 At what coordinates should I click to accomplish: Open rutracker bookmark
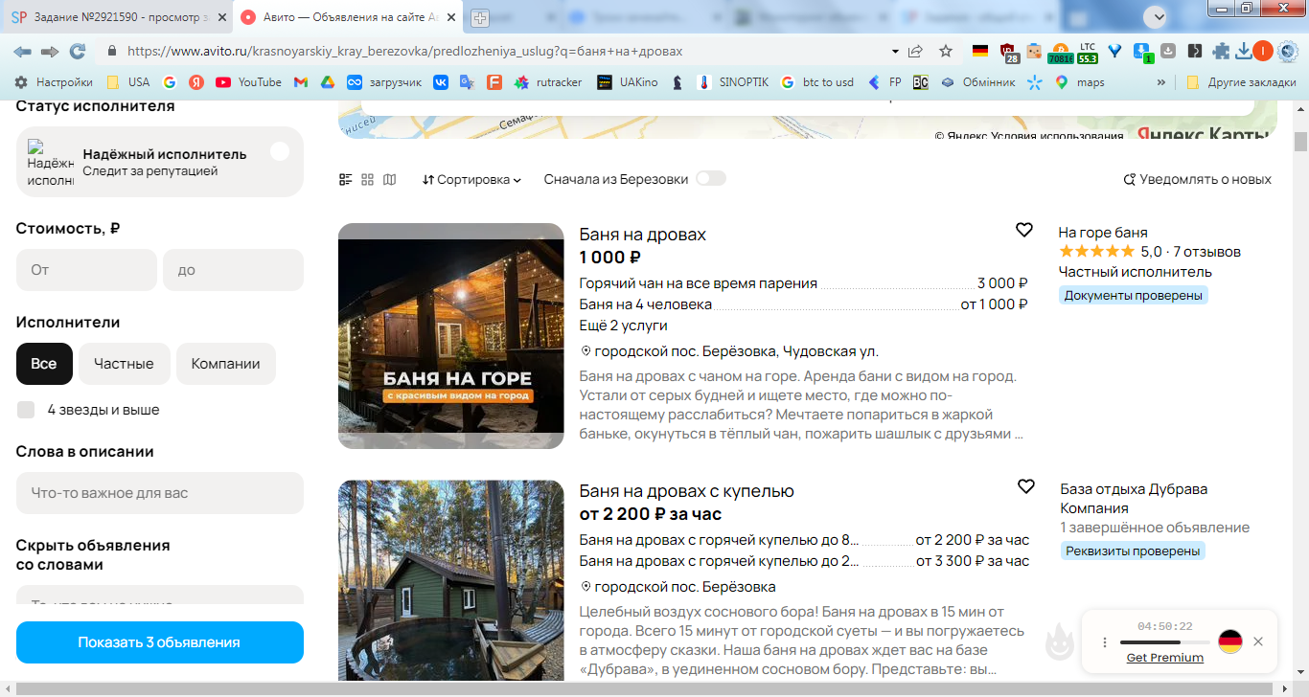pyautogui.click(x=548, y=82)
